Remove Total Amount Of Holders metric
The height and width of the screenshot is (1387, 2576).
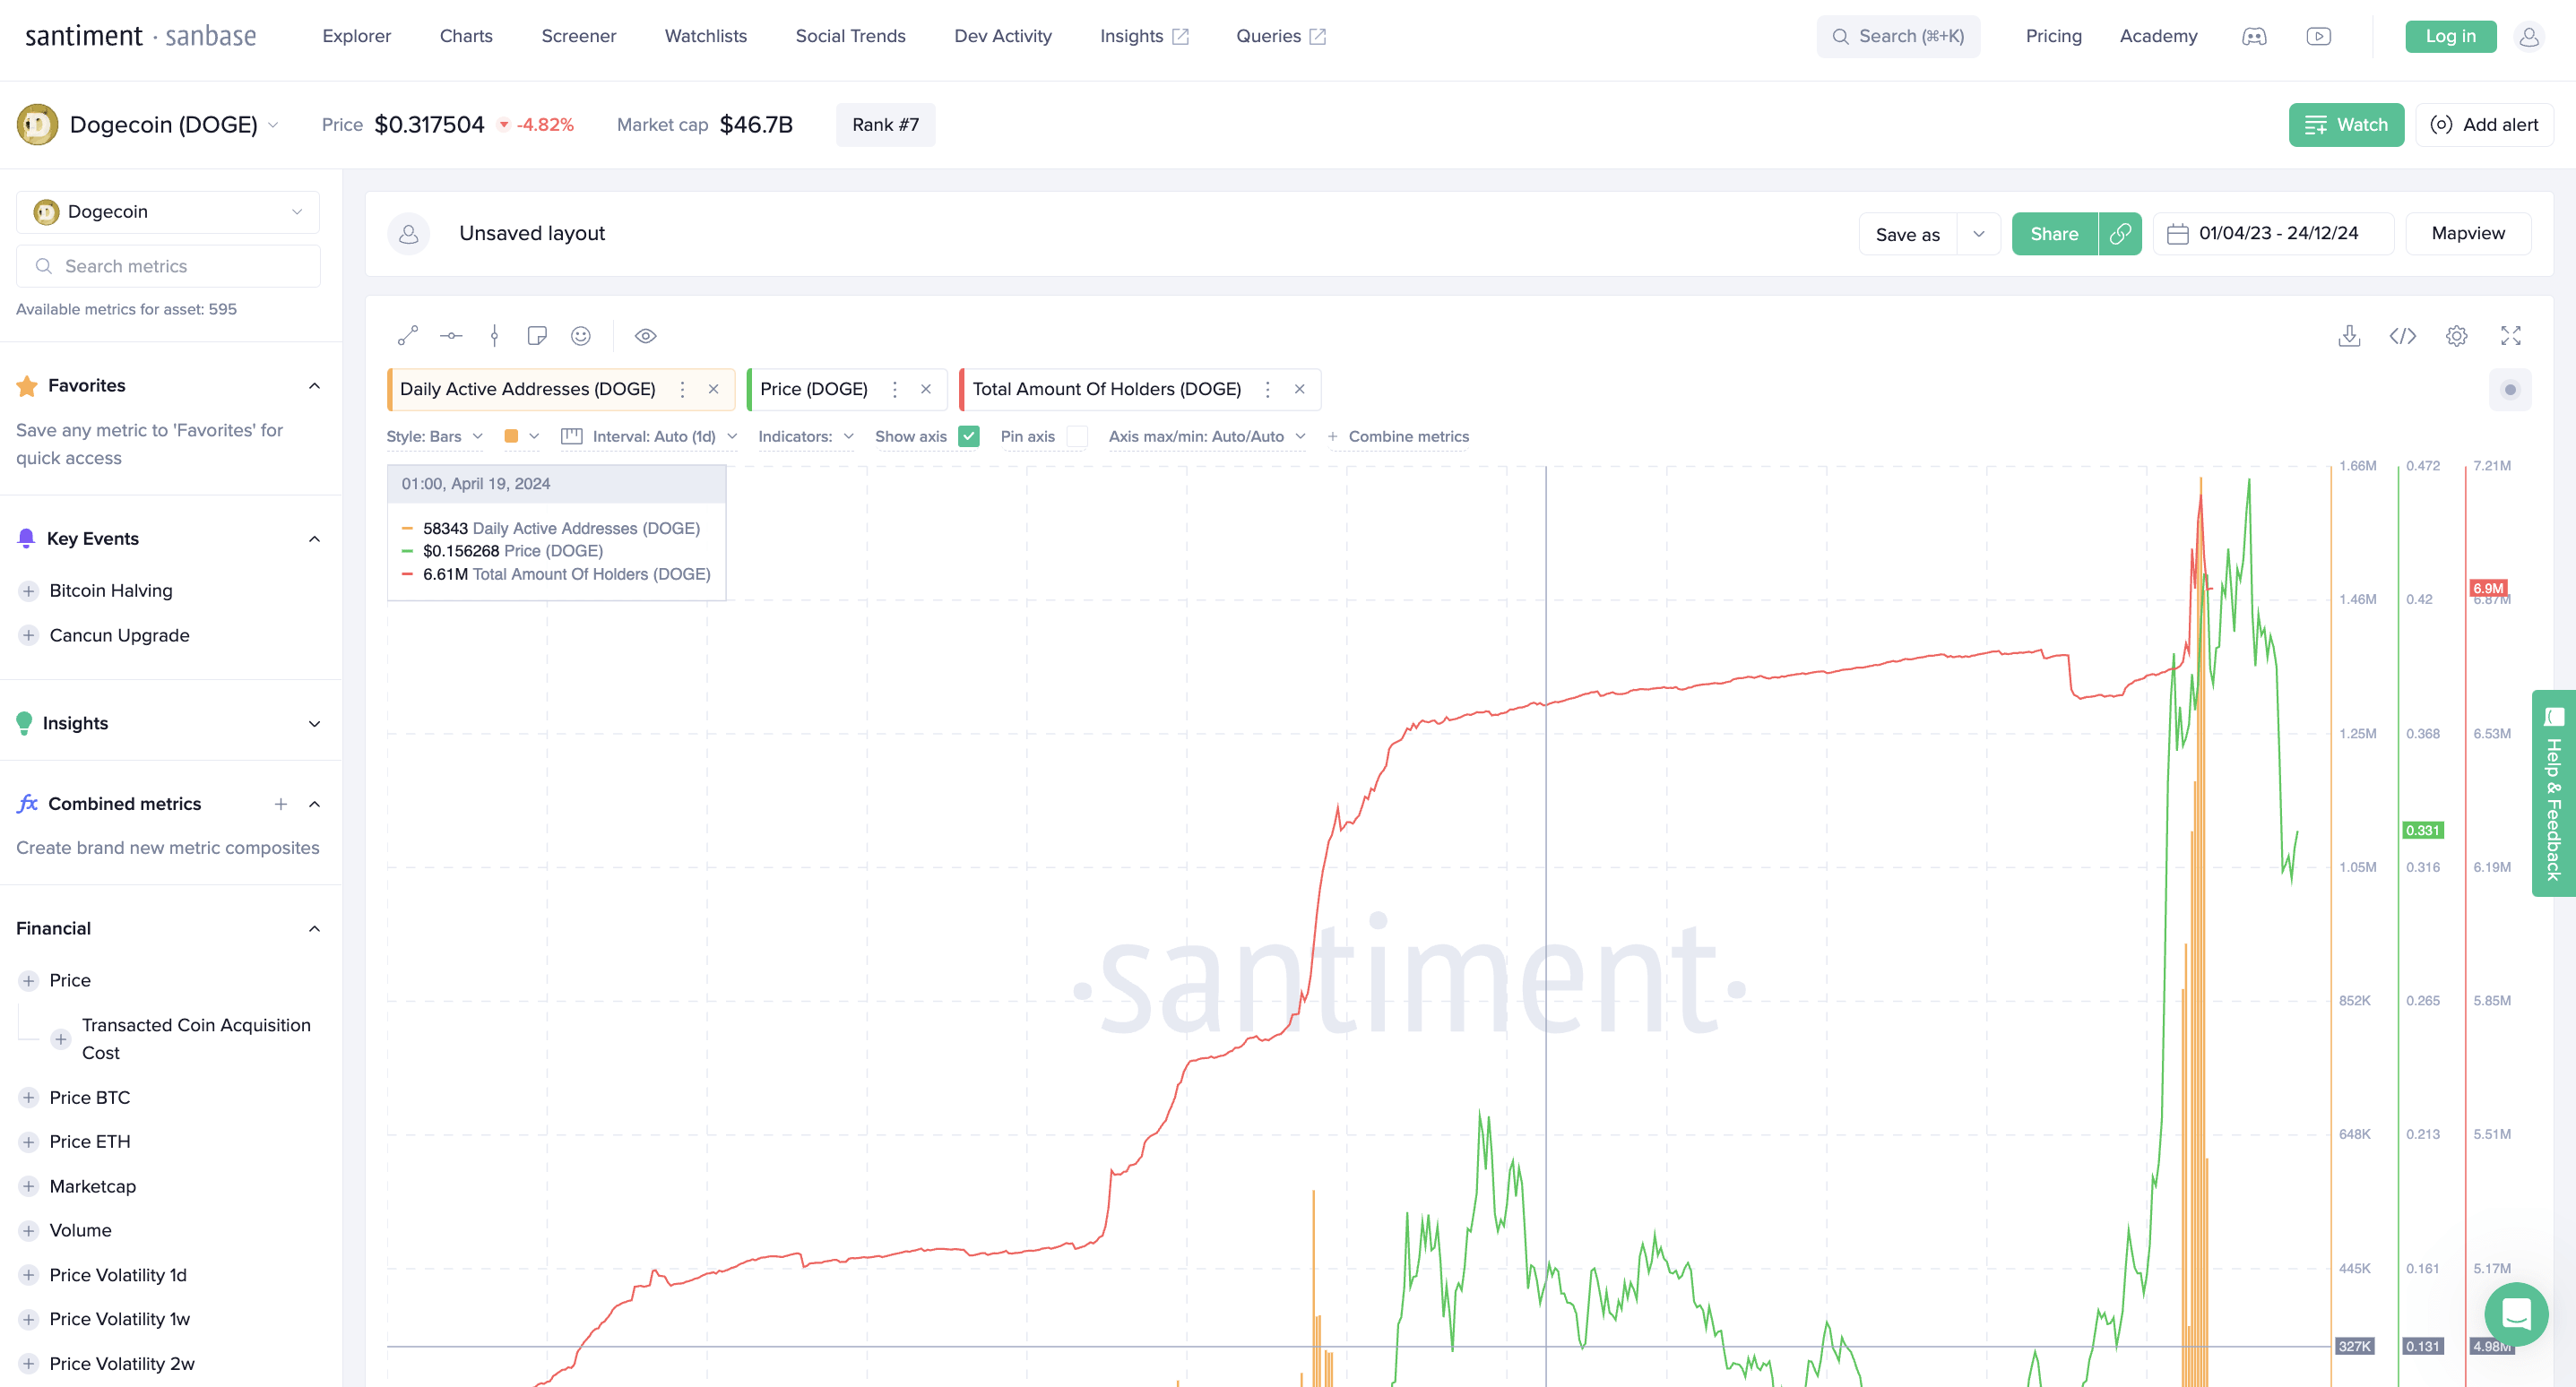(1300, 390)
